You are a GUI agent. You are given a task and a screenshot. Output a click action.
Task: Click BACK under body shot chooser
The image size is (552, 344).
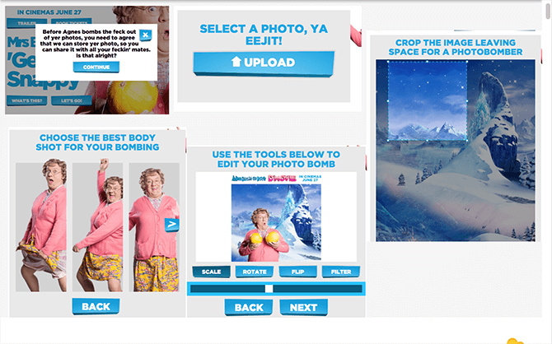pyautogui.click(x=96, y=306)
